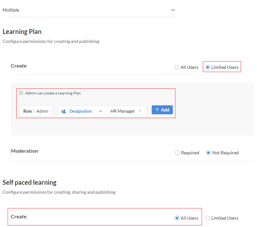Expand the Multiple dropdown chevron

tap(173, 10)
